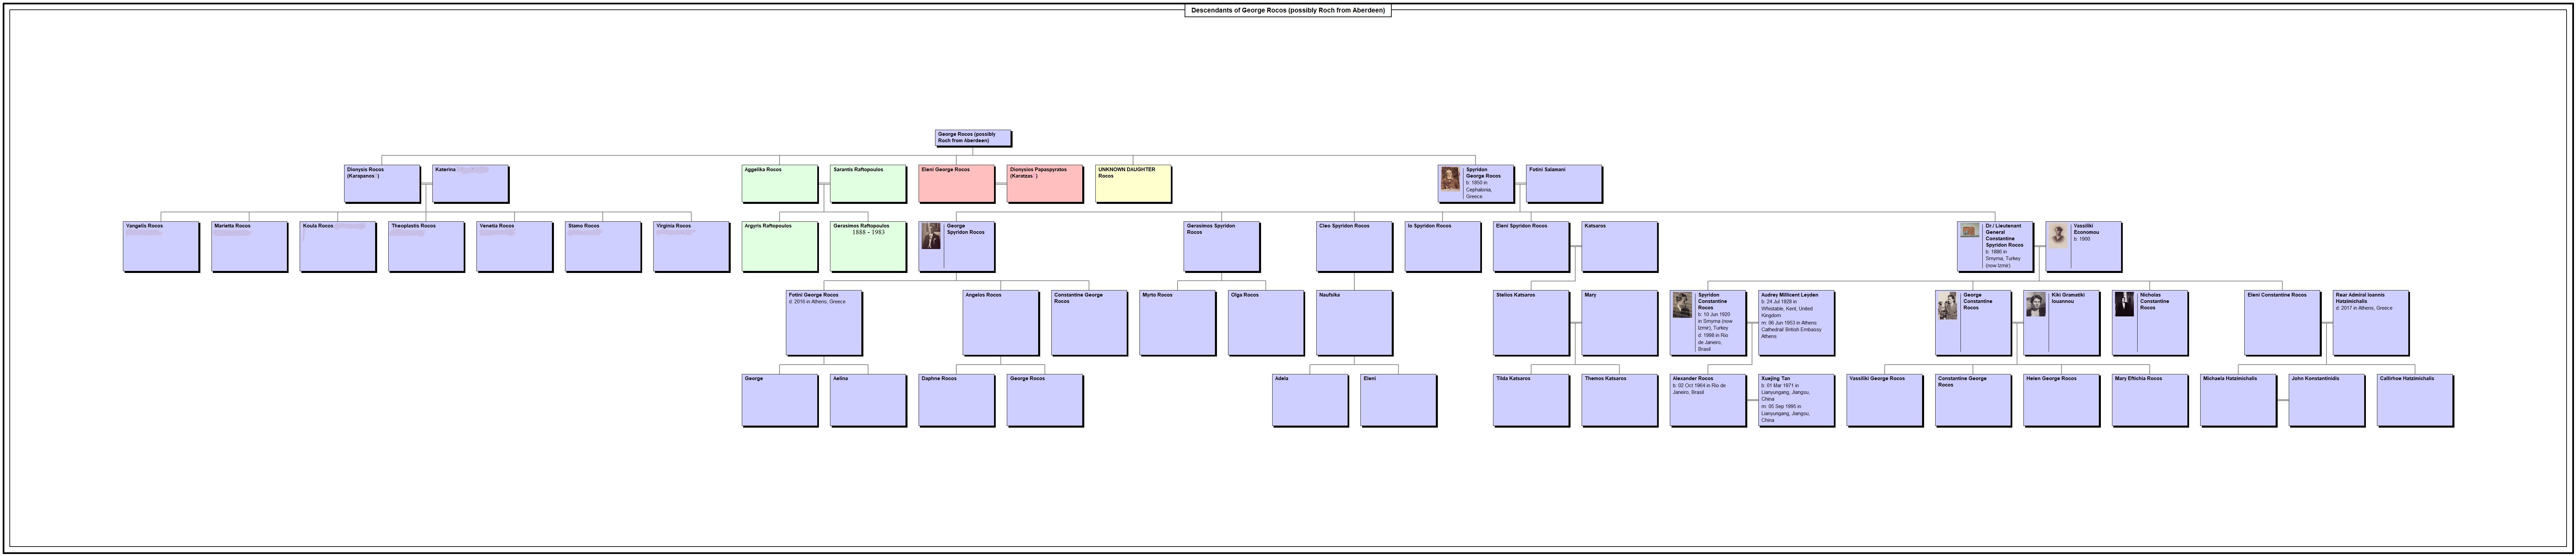Select the Xuejing Tan box

(x=1796, y=400)
